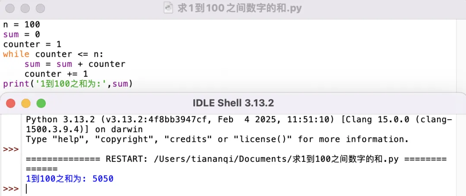Click the editor title 求1到100之间数字的和.py
Screen dimensions: 466x196
click(239, 8)
